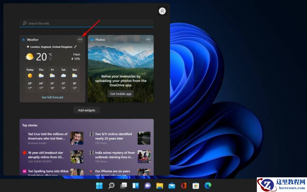Screen dimensions: 307x192
Task: Open the Ted Cruz told the millions story
Action: point(47,136)
